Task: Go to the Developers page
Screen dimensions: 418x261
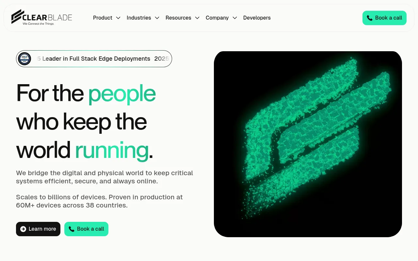Action: point(257,18)
